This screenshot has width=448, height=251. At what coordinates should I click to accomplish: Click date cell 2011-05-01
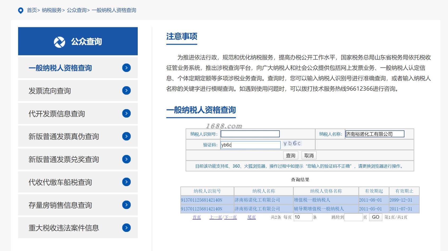(374, 209)
